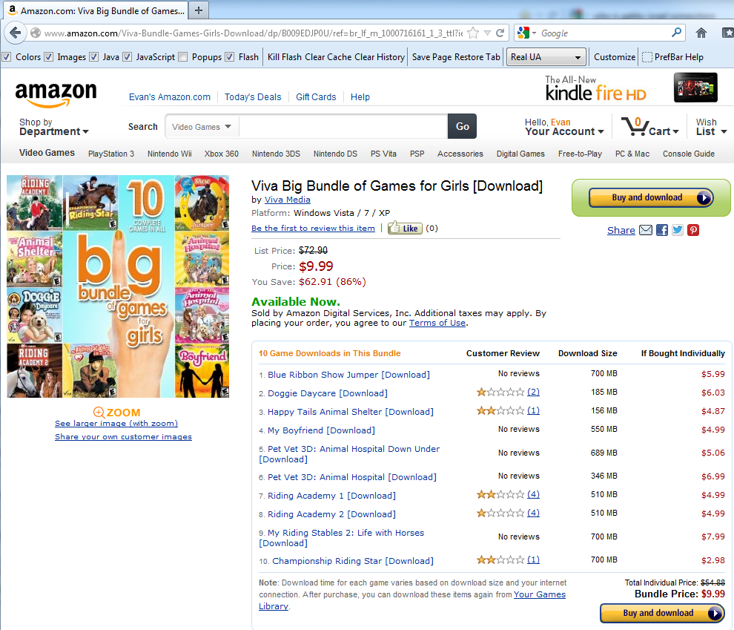Toggle the Flash checkbox off

click(229, 56)
